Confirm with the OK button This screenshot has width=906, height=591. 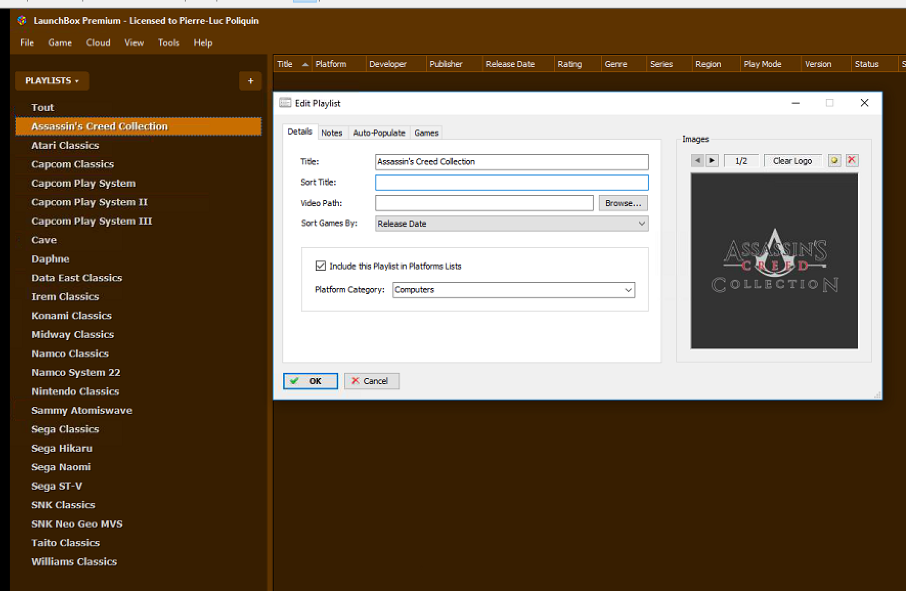311,381
